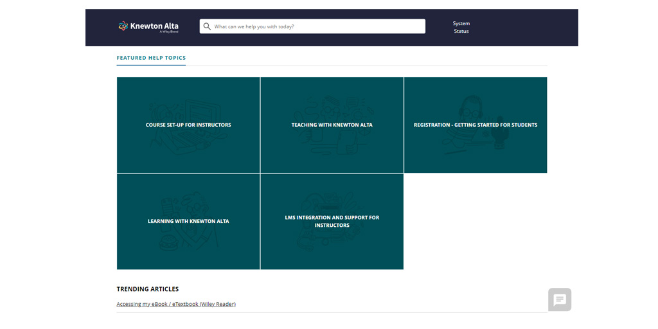Open the chat widget icon
Image resolution: width=658 pixels, height=329 pixels.
pos(560,299)
